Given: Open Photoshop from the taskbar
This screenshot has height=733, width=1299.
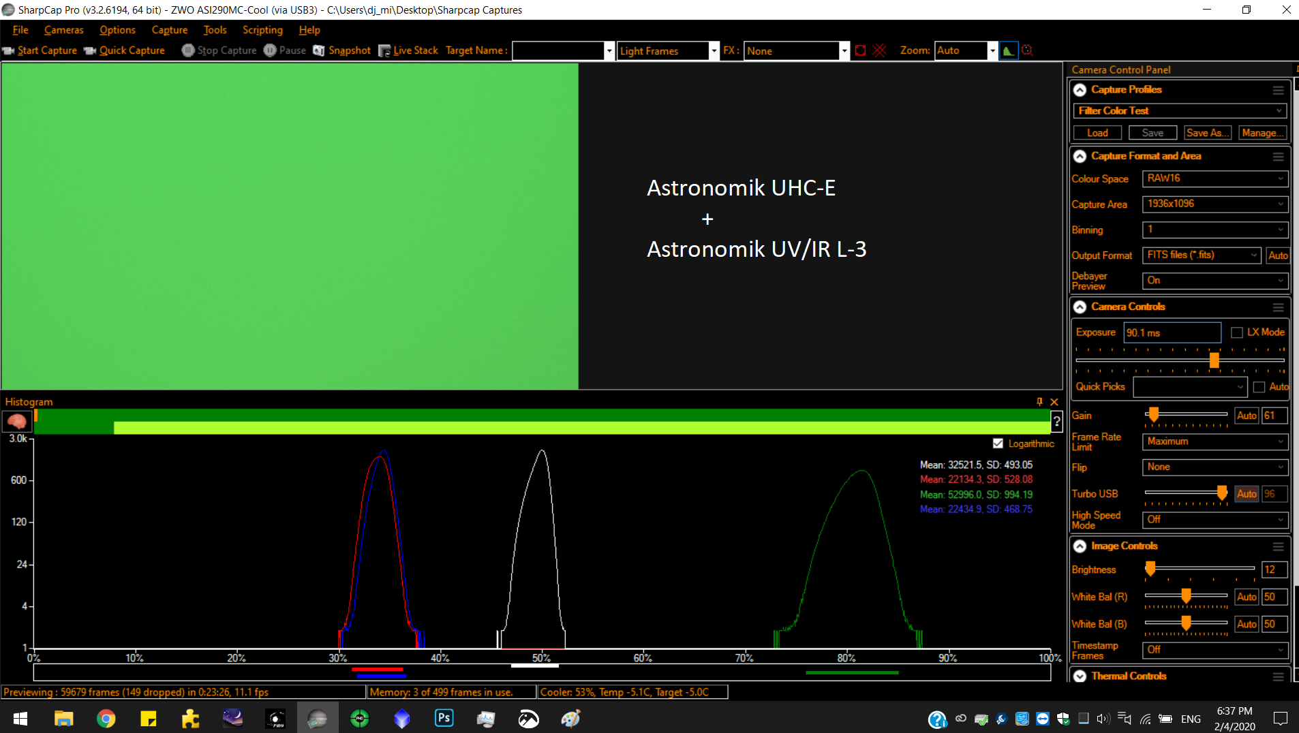Looking at the screenshot, I should pos(444,718).
